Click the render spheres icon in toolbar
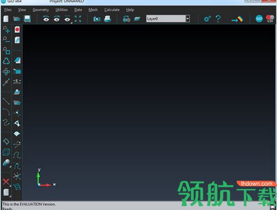The image size is (277, 210). 126,19
